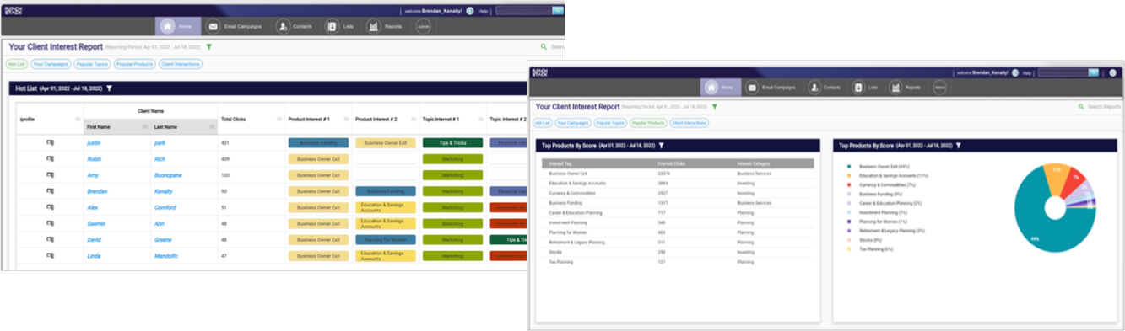Open iprofile card icon for Robin Rich

(50, 159)
